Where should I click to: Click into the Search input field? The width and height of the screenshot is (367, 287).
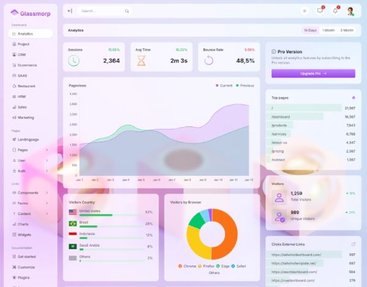click(101, 11)
